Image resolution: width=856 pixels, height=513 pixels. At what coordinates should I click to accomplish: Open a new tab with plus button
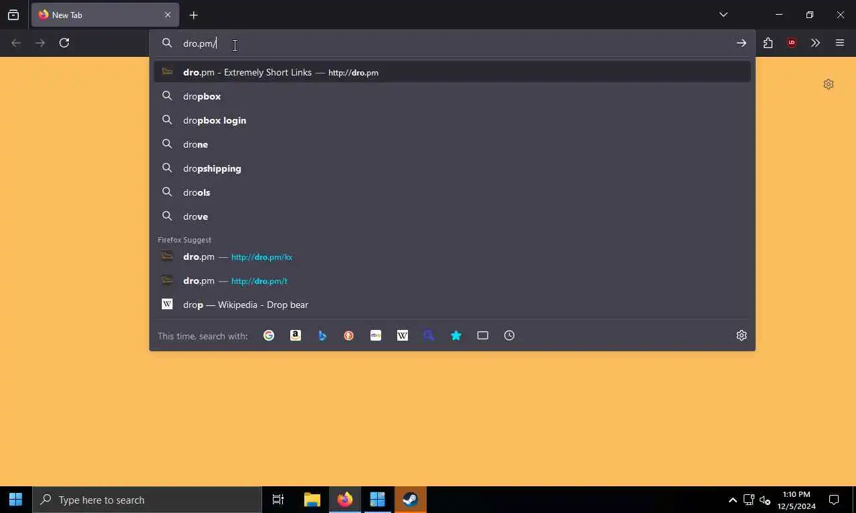point(193,15)
